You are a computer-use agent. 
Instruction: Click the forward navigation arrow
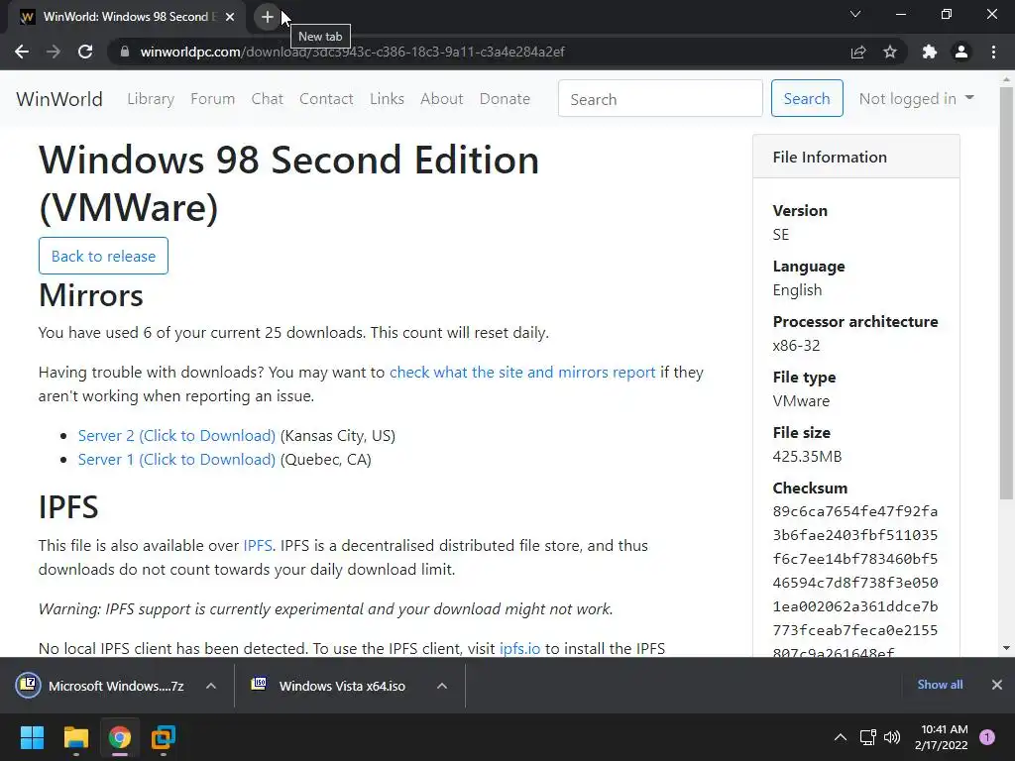click(x=54, y=52)
